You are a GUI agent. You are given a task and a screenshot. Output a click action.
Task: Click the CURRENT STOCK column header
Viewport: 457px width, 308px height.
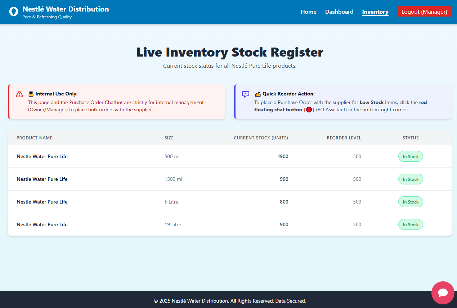click(x=261, y=138)
